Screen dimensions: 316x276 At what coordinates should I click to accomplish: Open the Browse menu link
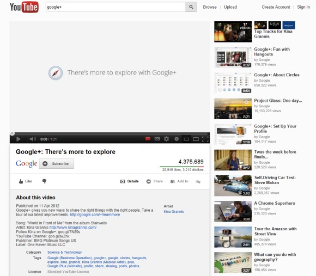[x=210, y=7]
